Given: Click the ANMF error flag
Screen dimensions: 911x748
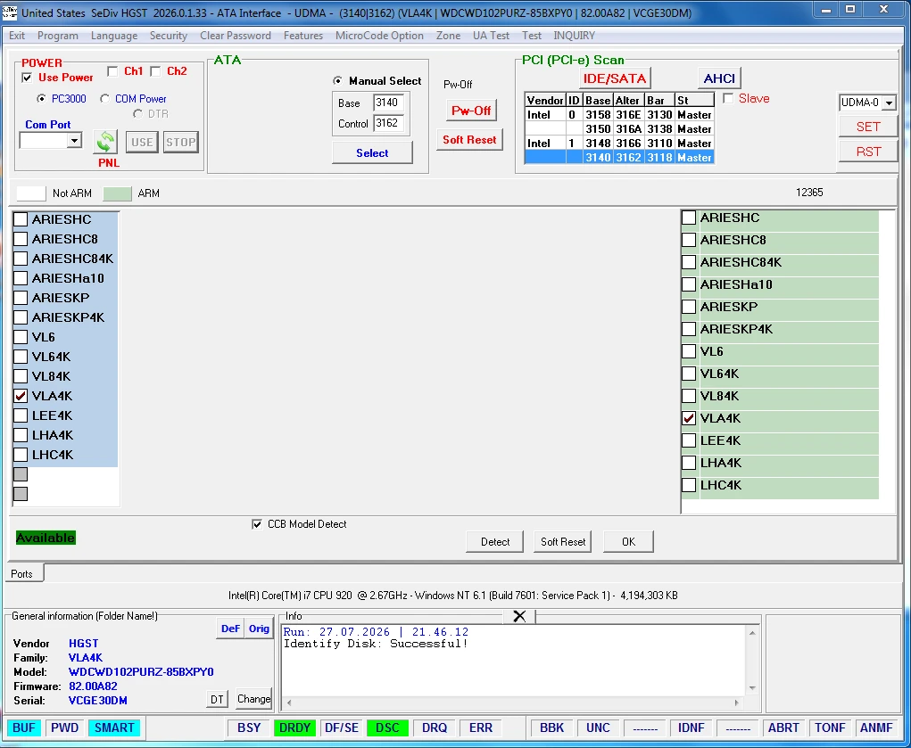Looking at the screenshot, I should tap(876, 727).
